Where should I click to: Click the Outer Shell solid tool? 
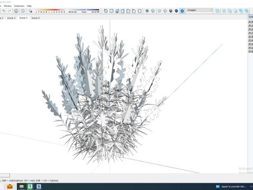pos(218,11)
